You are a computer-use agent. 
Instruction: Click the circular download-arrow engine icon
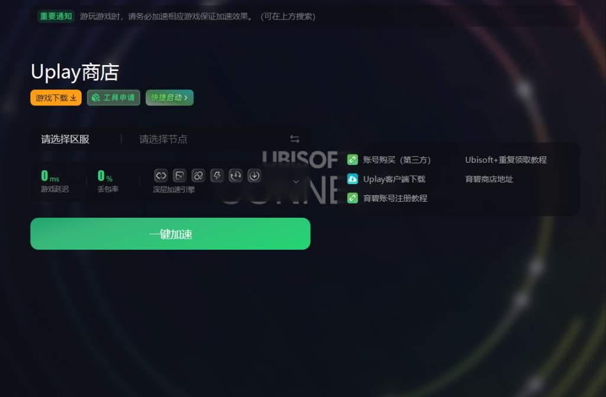click(x=254, y=176)
